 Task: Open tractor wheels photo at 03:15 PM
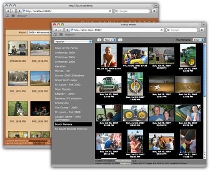tap(135, 113)
